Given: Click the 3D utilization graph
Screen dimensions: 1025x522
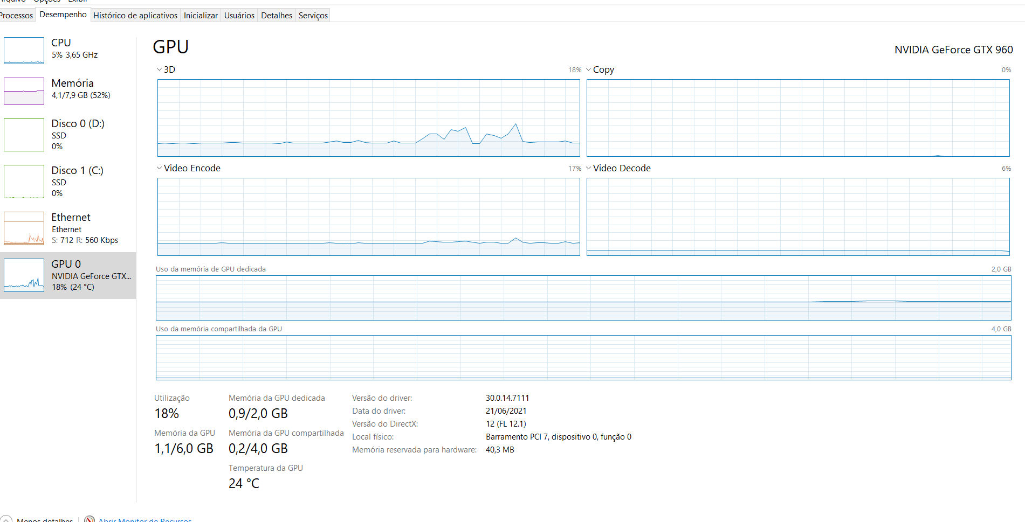Looking at the screenshot, I should pyautogui.click(x=369, y=118).
